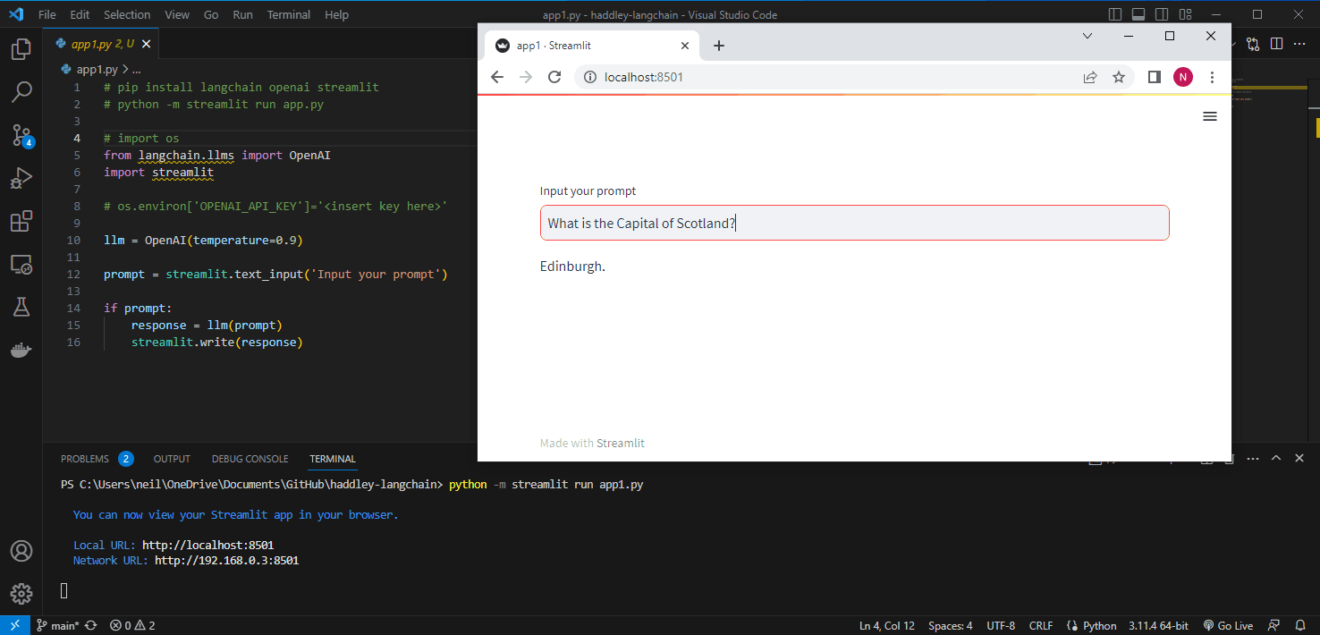The width and height of the screenshot is (1320, 635).
Task: Click the Streamlit link in page footer
Action: coord(620,443)
